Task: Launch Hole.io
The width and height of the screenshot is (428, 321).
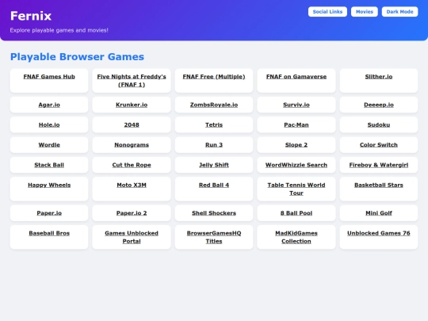Action: pyautogui.click(x=49, y=124)
